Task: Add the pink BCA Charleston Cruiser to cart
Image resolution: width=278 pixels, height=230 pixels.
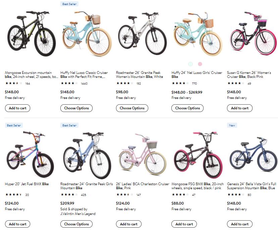Action: tap(128, 224)
